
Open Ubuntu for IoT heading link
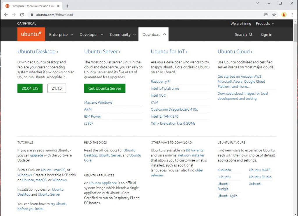169,52
